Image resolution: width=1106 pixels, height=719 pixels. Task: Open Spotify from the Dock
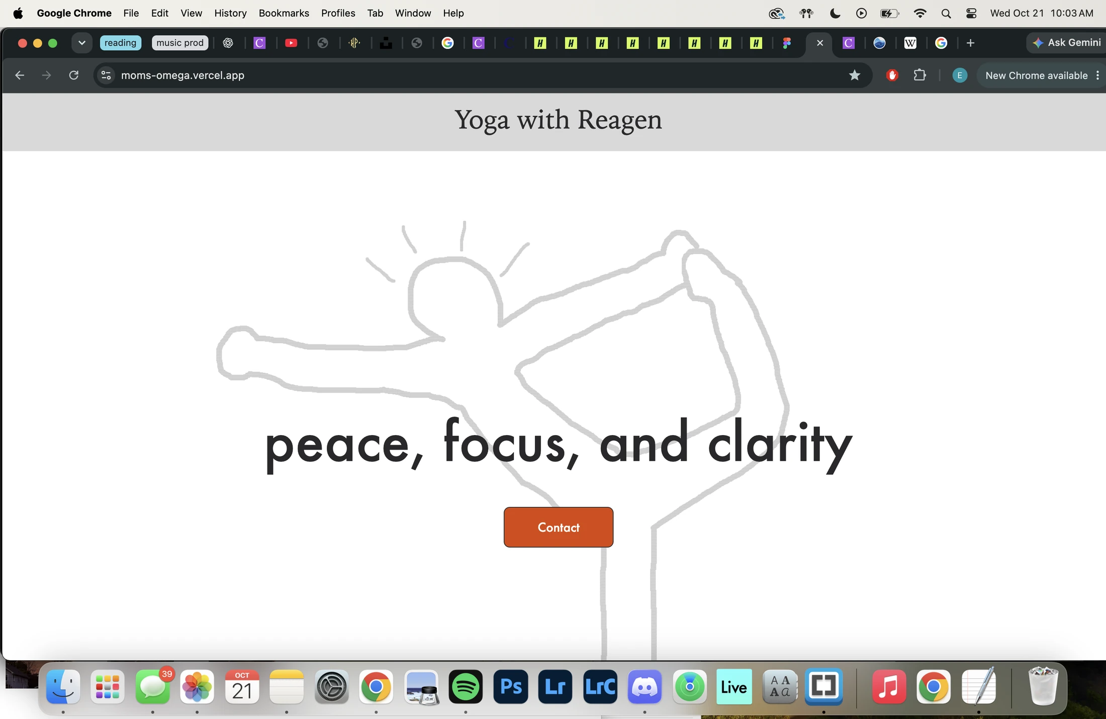pos(466,686)
